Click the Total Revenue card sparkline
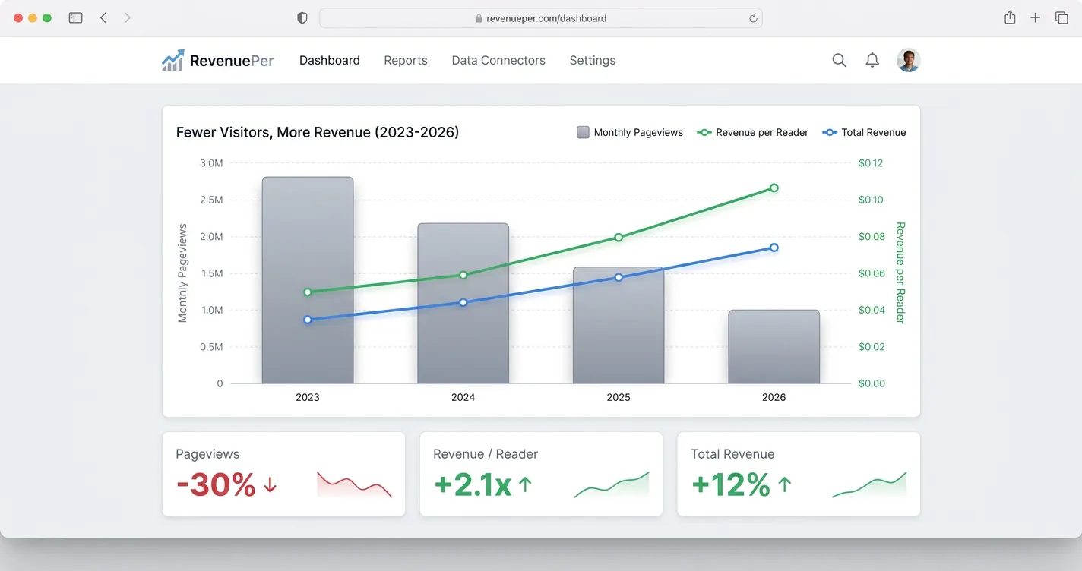This screenshot has height=571, width=1082. click(x=869, y=484)
